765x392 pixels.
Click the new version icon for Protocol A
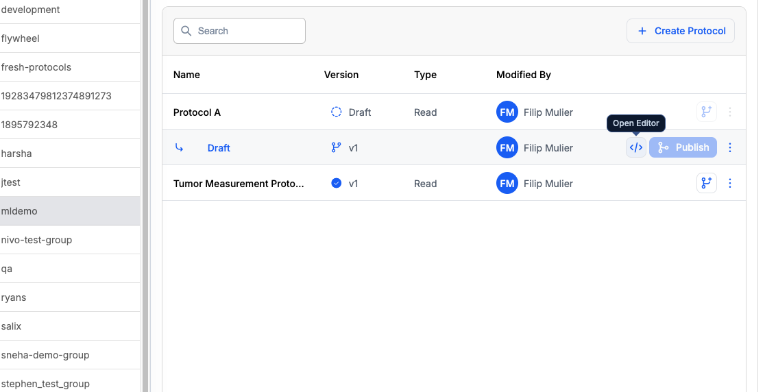pos(707,112)
